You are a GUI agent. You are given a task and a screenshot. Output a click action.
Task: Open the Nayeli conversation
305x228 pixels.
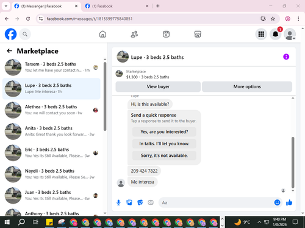(x=51, y=174)
